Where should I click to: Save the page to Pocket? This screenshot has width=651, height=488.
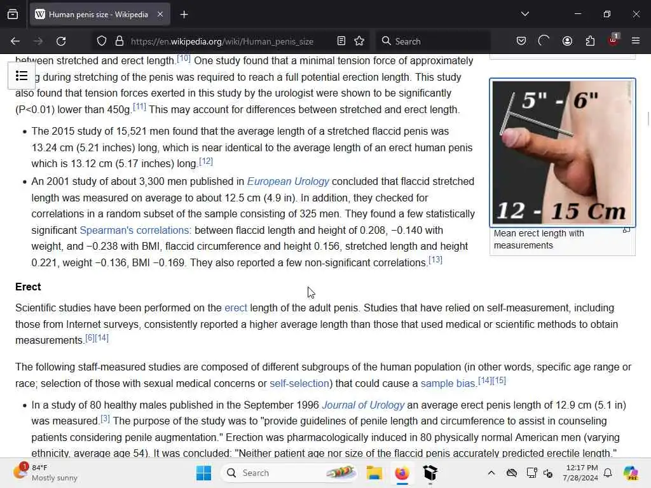click(521, 41)
